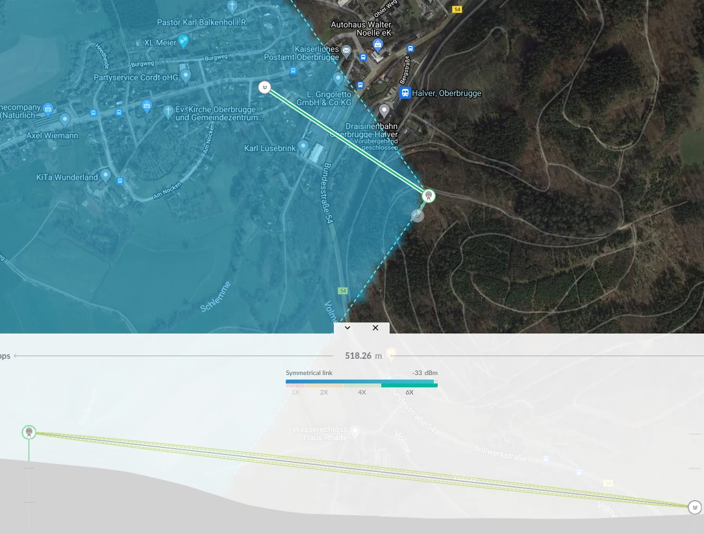Viewport: 704px width, 534px height.
Task: Open the Ev. Kirche Oberbrügge church pin
Action: [x=168, y=112]
